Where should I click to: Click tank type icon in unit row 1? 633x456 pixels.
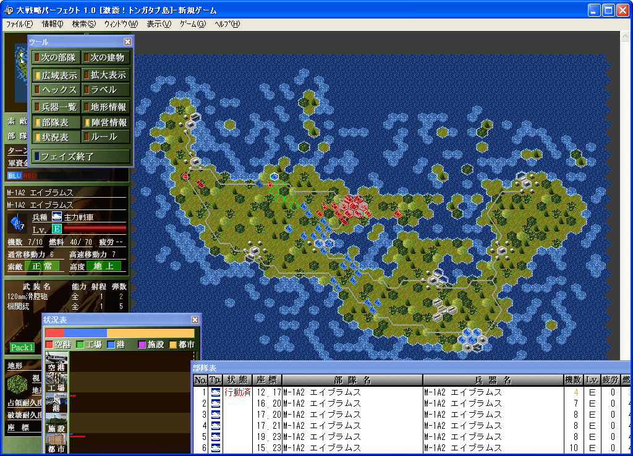click(x=216, y=392)
